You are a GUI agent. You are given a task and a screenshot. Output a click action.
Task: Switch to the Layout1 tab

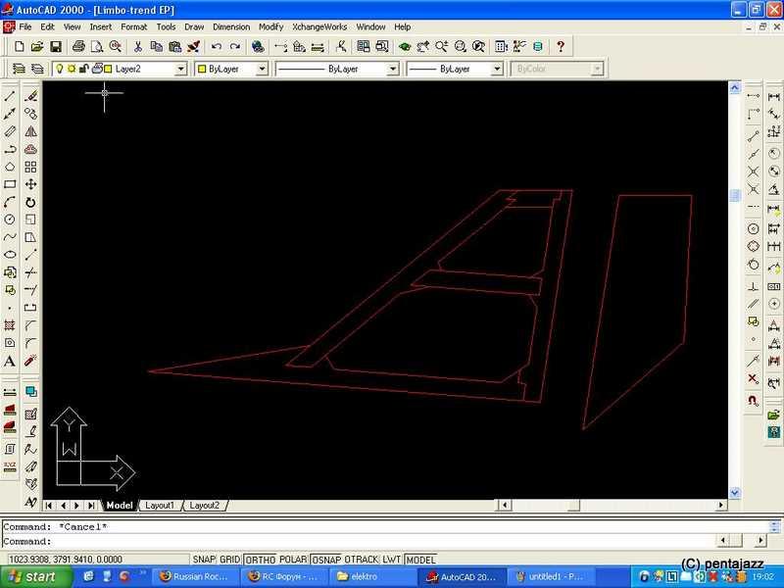(159, 506)
